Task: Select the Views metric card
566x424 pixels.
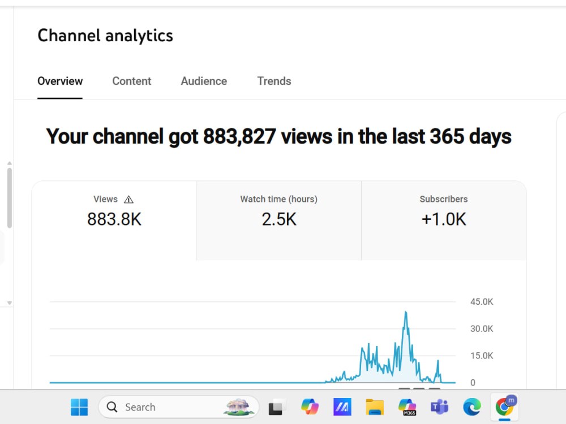Action: click(114, 220)
